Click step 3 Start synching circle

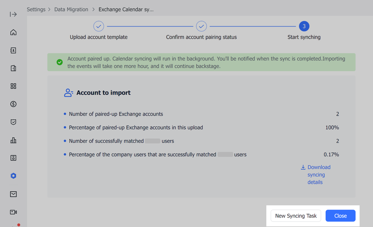304,26
